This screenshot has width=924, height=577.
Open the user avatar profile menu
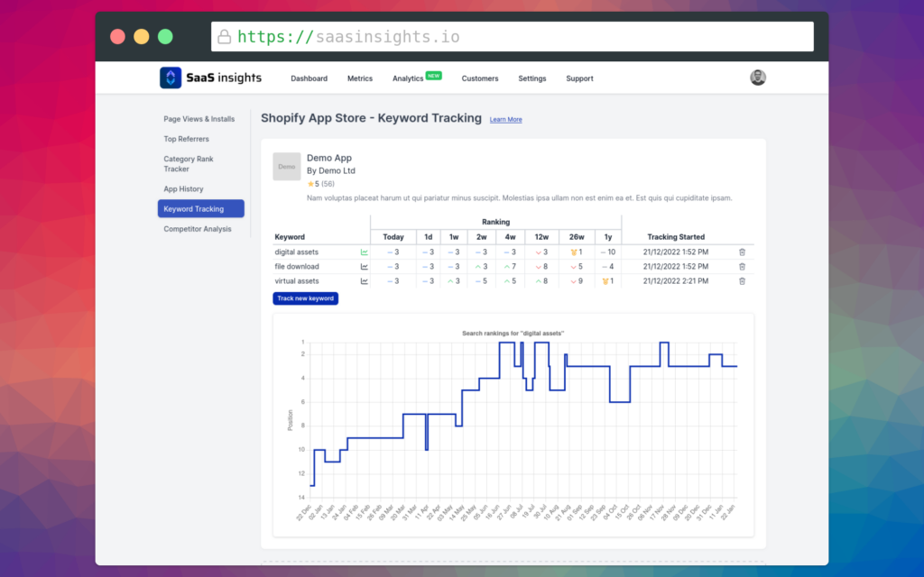(x=758, y=78)
